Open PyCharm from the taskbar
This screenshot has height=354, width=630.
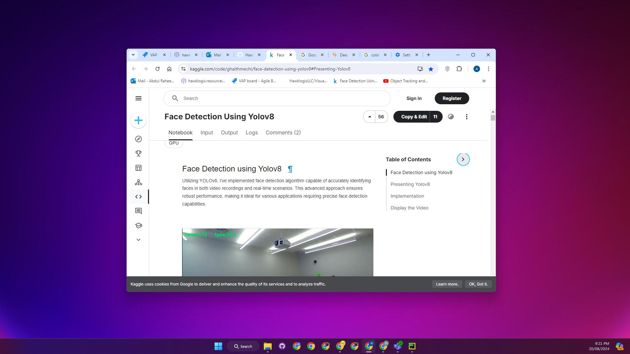(412, 346)
